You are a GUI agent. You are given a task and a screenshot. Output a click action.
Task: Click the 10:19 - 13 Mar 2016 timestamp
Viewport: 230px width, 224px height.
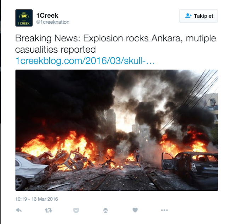[36, 199]
